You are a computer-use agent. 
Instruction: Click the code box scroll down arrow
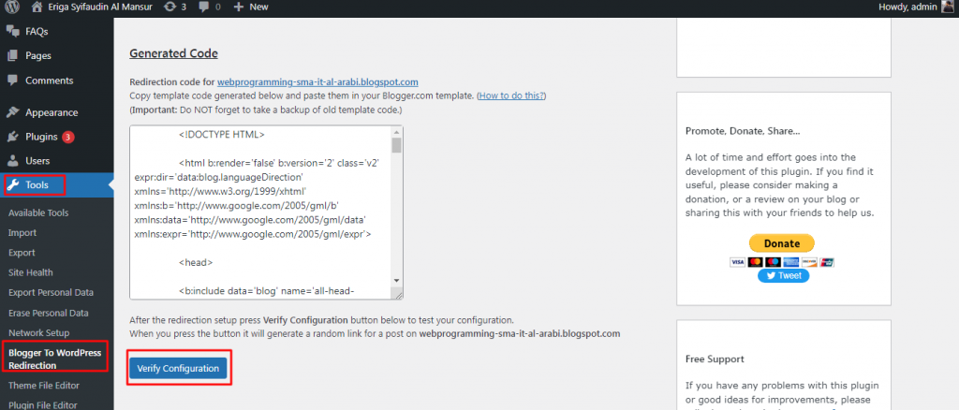point(396,280)
